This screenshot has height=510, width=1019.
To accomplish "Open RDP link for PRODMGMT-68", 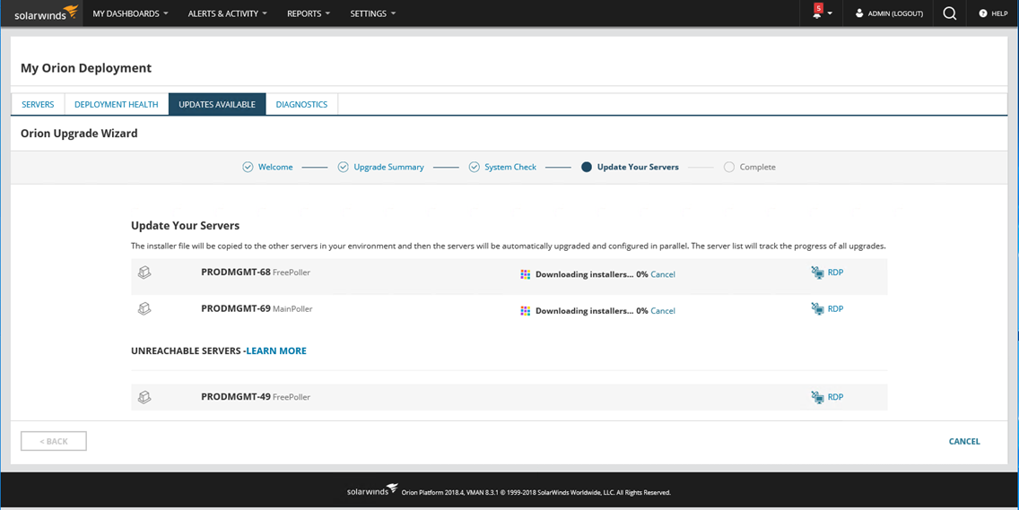I will pos(836,272).
